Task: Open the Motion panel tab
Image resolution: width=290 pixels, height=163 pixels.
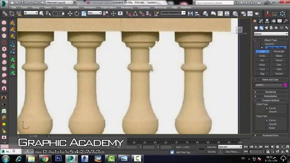Action: pyautogui.click(x=274, y=21)
